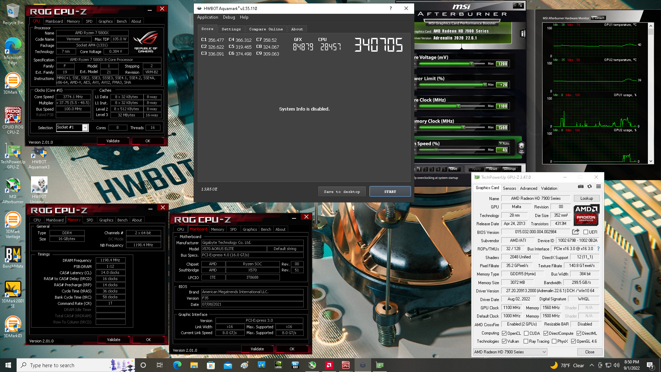Viewport: 661px width, 372px height.
Task: Toggle the Auto fan speed button in Afterburner
Action: point(504,143)
